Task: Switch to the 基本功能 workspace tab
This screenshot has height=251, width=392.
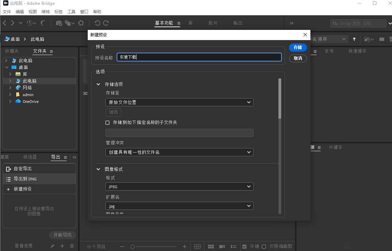Action: coord(164,23)
